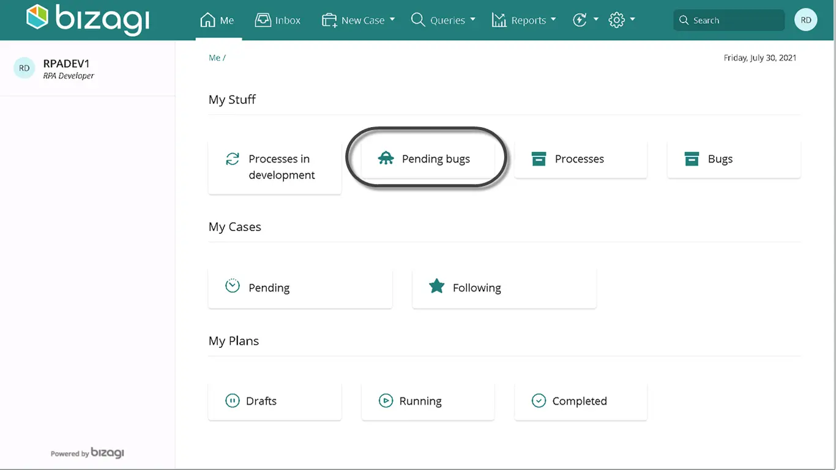
Task: Click the pause icon on Drafts
Action: (233, 401)
